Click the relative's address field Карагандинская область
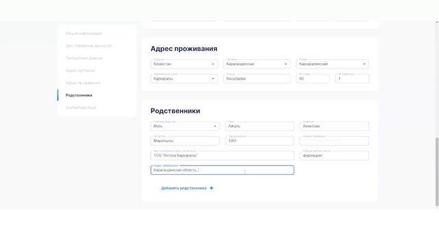Image resolution: width=439 pixels, height=247 pixels. coord(222,170)
